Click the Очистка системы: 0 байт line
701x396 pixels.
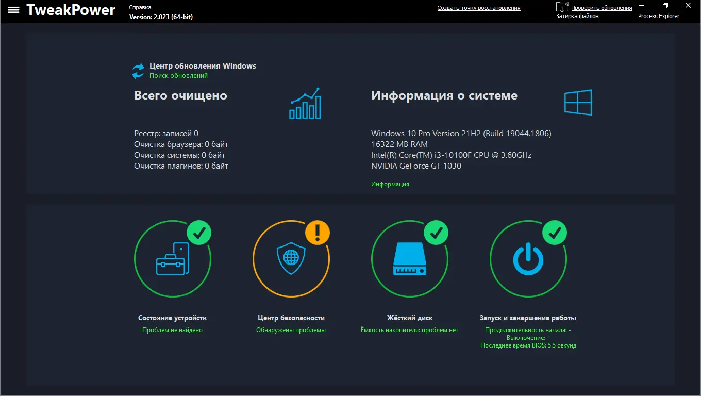(179, 155)
